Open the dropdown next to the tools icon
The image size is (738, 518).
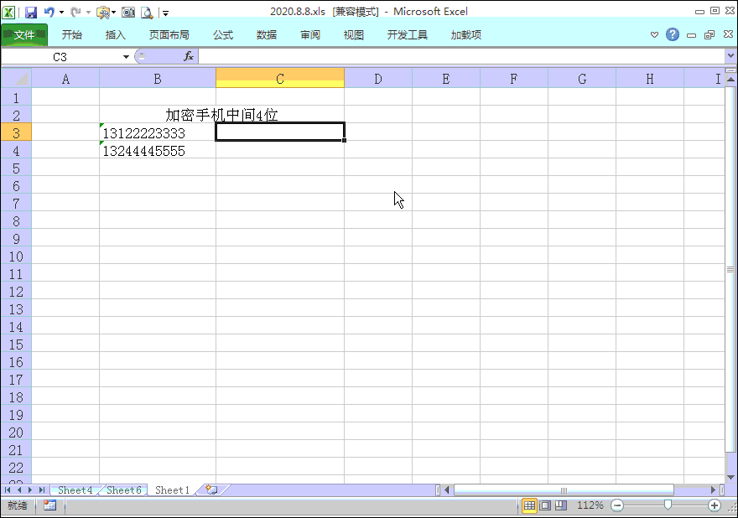point(114,13)
